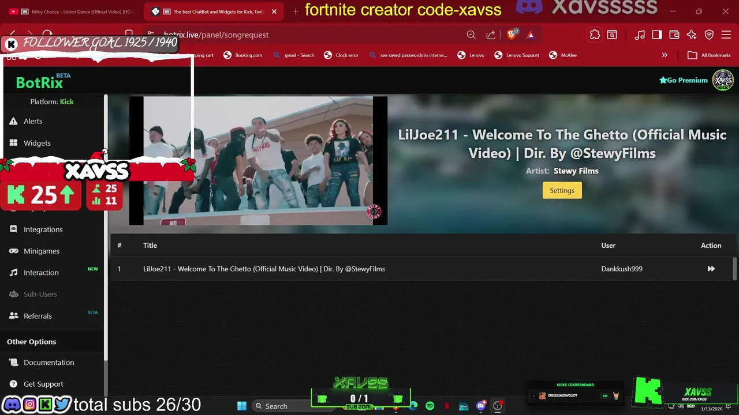Open the gmail - Search bookmark

pos(294,55)
